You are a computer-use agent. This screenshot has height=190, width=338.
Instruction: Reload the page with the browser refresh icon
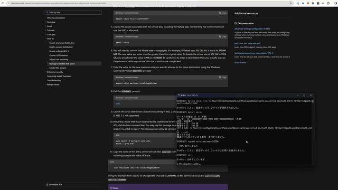[x=3, y=3]
